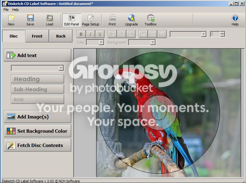
Task: Align text to bottom vertically
Action: point(162,34)
